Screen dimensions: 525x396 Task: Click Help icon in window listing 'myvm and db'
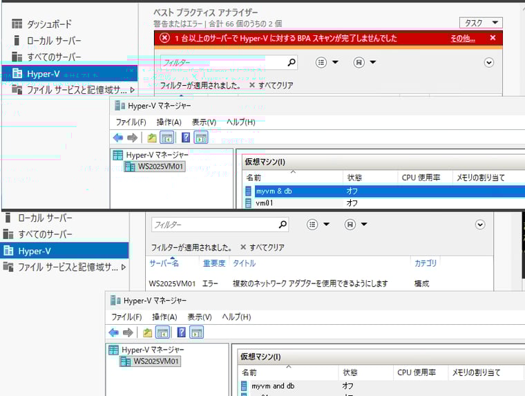pos(181,332)
